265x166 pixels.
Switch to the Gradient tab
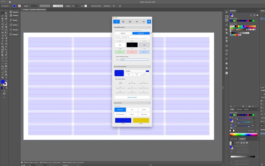click(242, 139)
